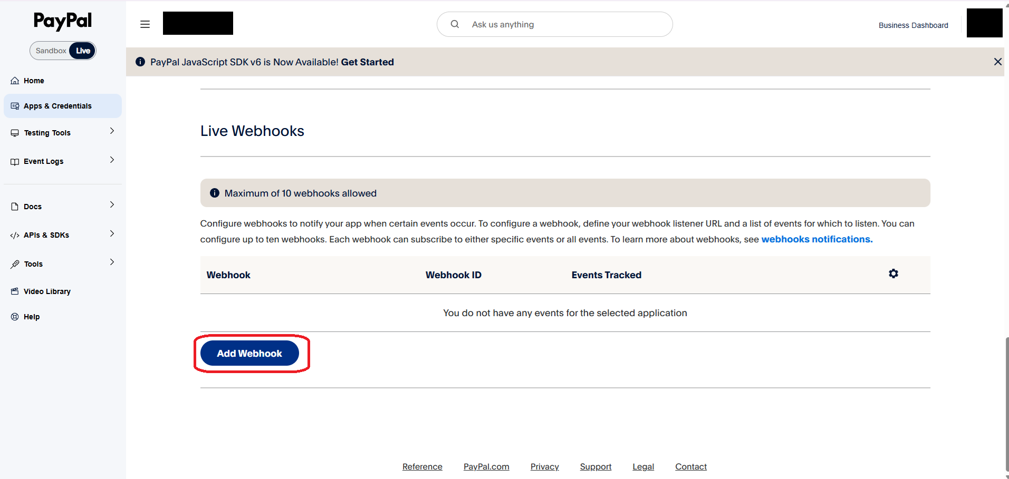1009x479 pixels.
Task: Click the Tools wrench icon
Action: point(15,264)
